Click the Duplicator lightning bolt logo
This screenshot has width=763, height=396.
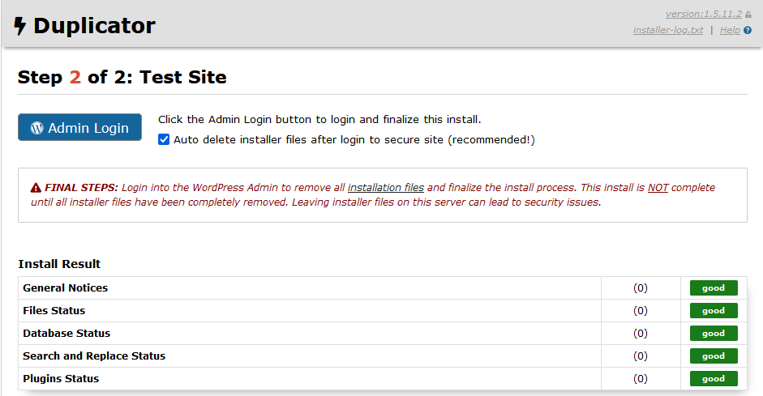click(x=20, y=27)
